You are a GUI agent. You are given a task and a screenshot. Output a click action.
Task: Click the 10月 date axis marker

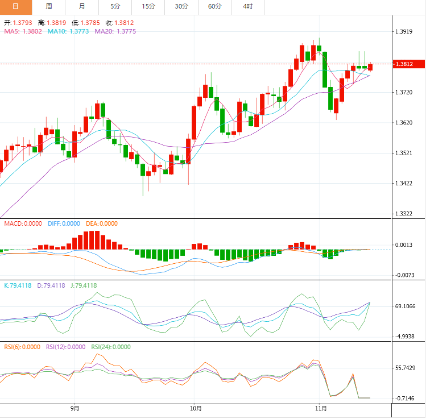pyautogui.click(x=195, y=408)
